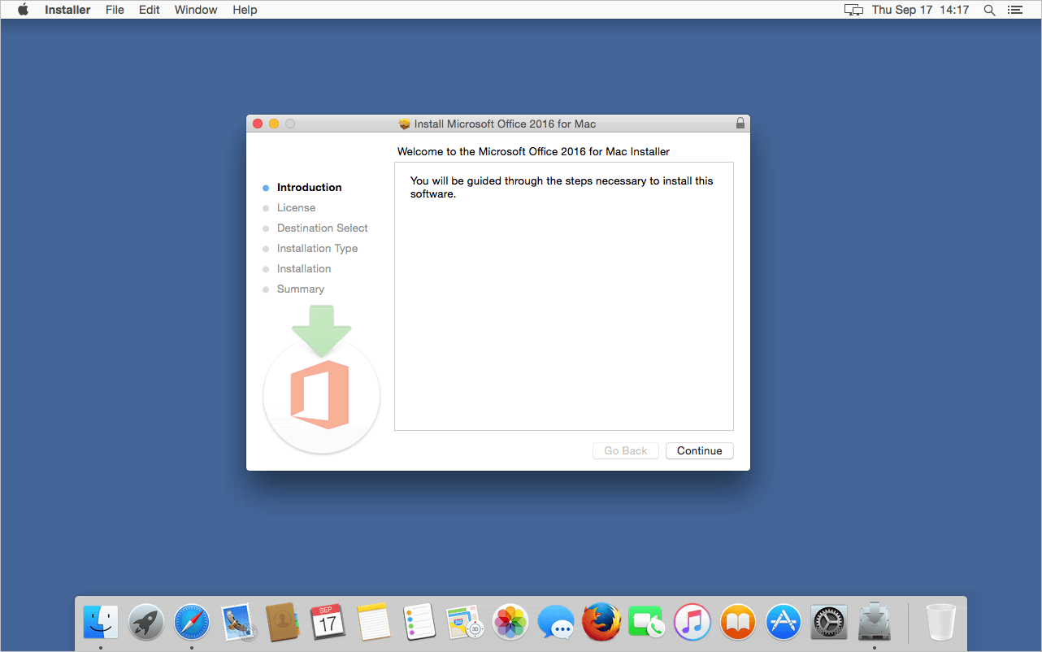Click the Office logo in installer sidebar

coord(319,395)
